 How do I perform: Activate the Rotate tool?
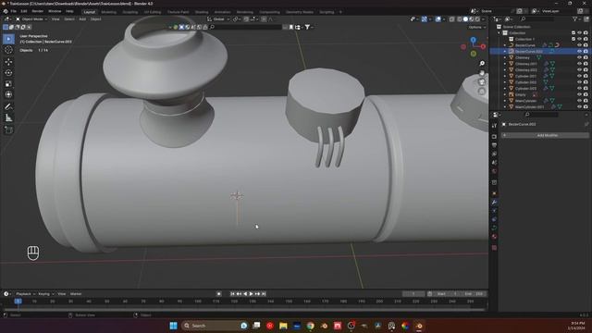coord(8,72)
